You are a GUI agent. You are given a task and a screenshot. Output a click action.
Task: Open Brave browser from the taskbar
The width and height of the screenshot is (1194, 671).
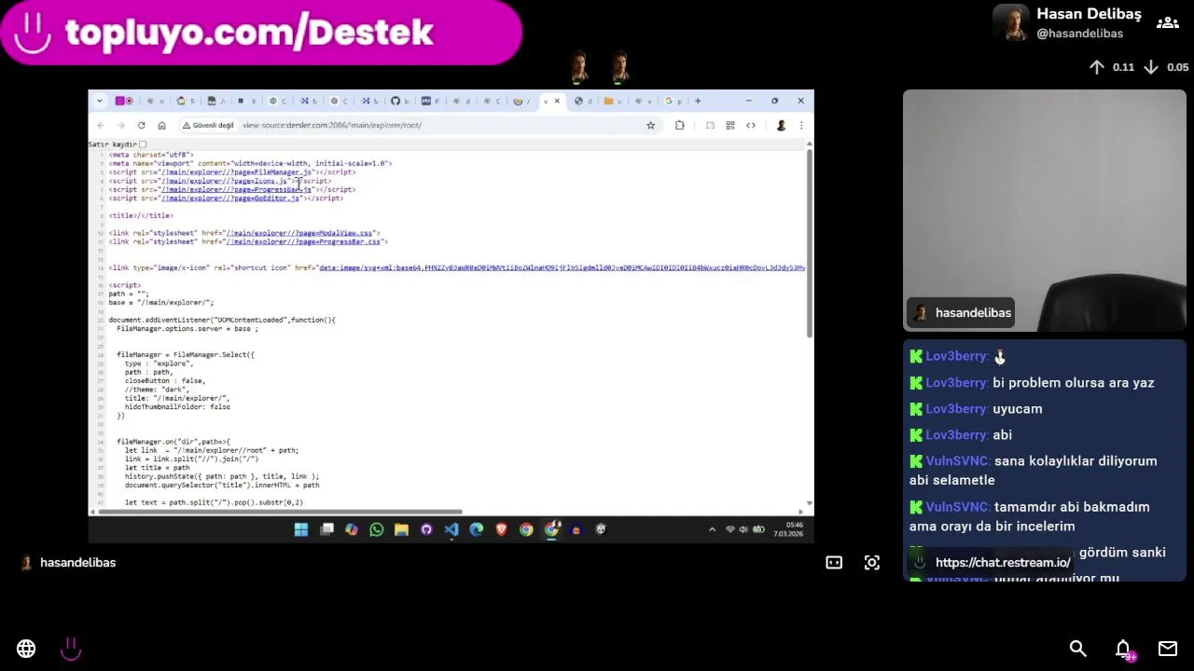(x=501, y=529)
